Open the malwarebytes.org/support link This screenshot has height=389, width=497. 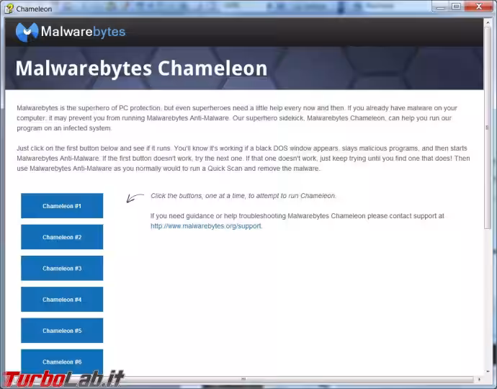click(x=206, y=226)
